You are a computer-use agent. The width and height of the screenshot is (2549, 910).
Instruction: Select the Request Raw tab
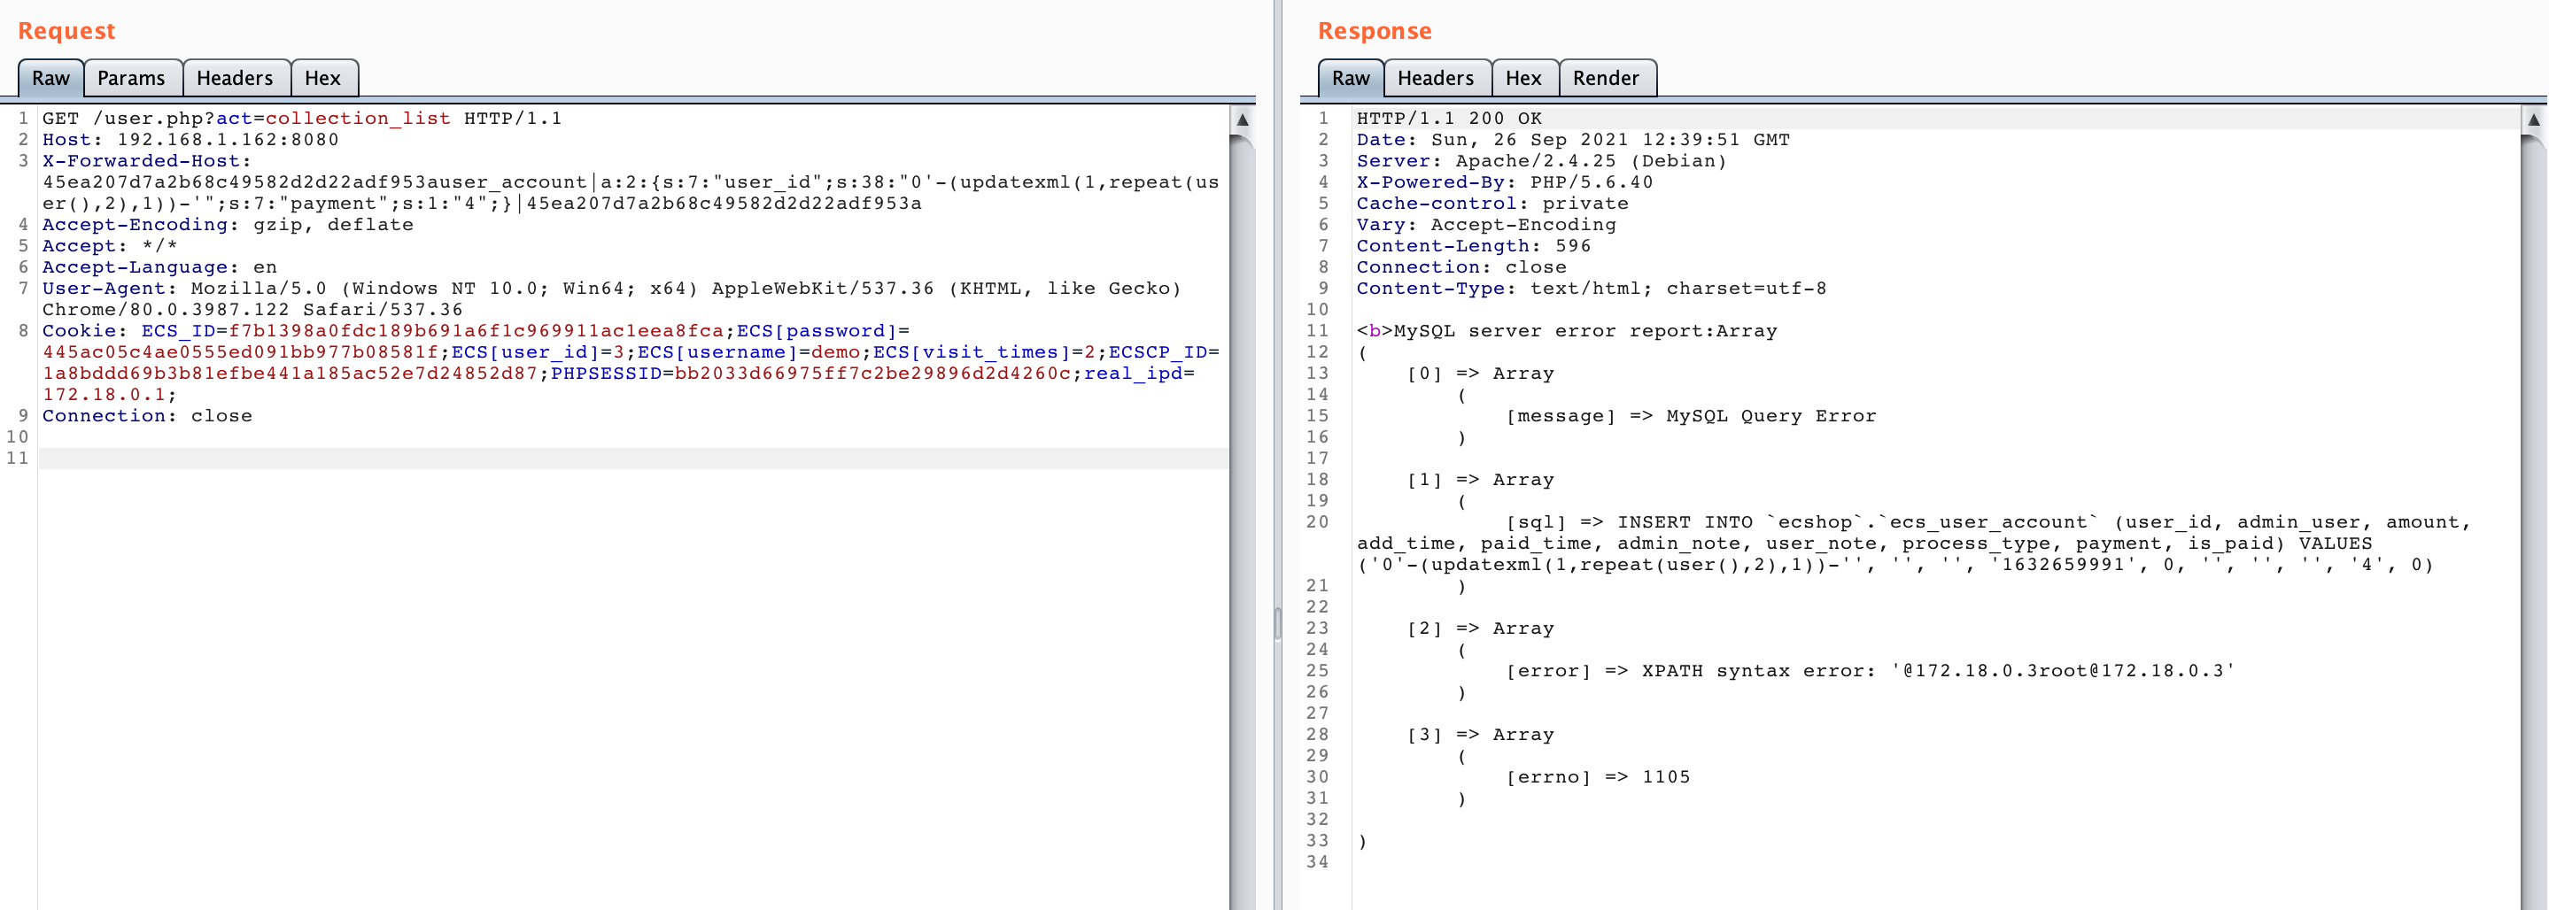click(x=50, y=78)
